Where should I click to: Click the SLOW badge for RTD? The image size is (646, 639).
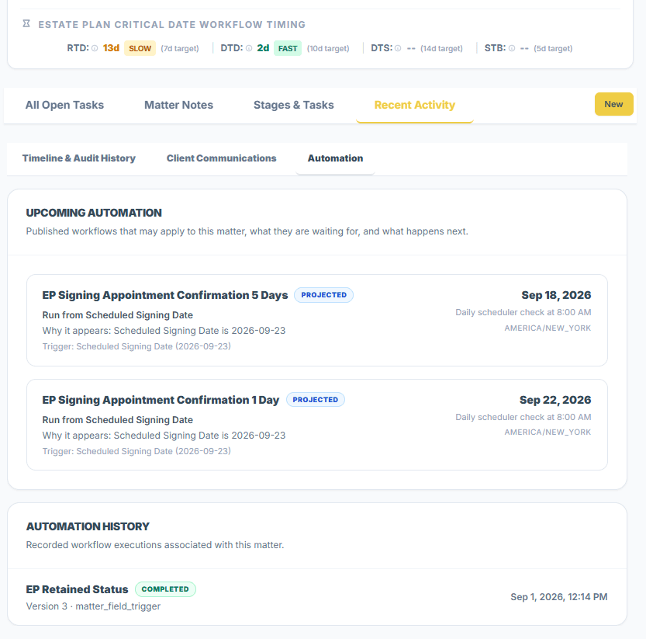(x=140, y=48)
